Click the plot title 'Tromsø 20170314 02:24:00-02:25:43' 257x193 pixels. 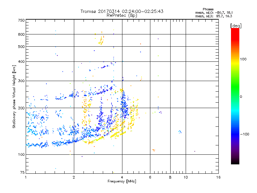click(122, 11)
